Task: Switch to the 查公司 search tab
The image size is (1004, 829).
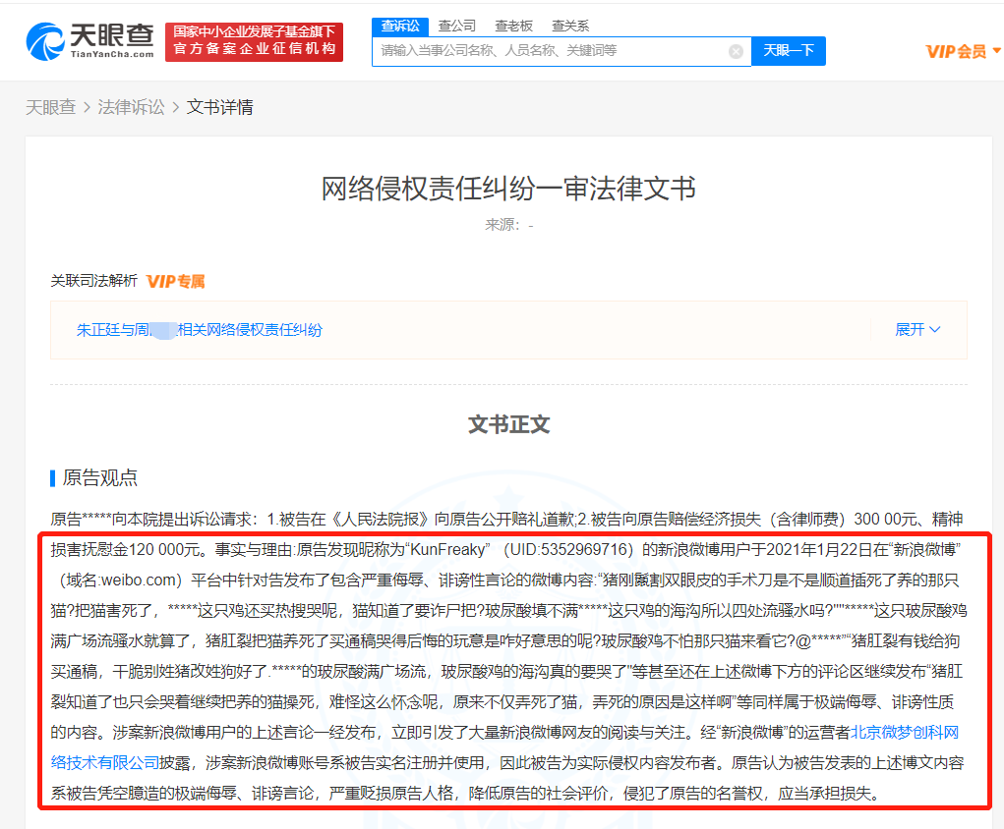Action: coord(457,27)
